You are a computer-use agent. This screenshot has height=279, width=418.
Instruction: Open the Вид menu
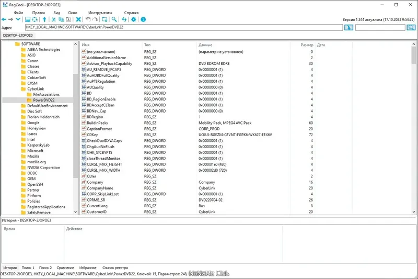tap(56, 13)
